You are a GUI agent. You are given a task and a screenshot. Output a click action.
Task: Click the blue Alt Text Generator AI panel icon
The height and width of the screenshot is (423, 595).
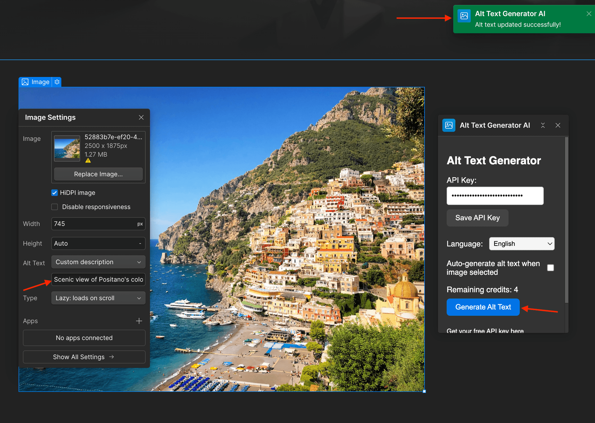pos(449,125)
